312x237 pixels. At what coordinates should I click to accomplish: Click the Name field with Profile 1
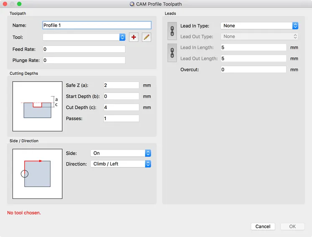(x=97, y=25)
